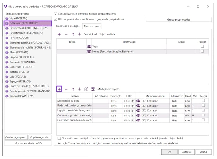Select Projeto (IFCPROJECT) entity

[28, 57]
